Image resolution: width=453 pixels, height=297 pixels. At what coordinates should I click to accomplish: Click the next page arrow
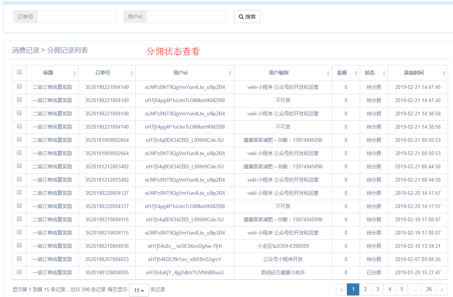tap(442, 289)
